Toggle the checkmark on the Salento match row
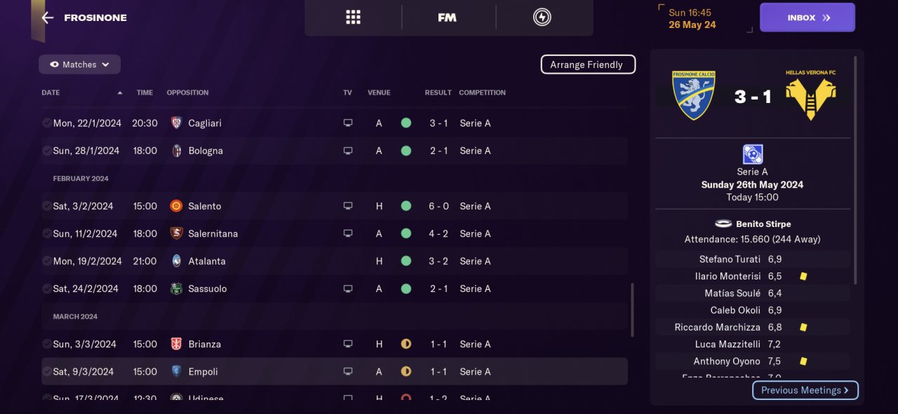898x414 pixels. 46,207
